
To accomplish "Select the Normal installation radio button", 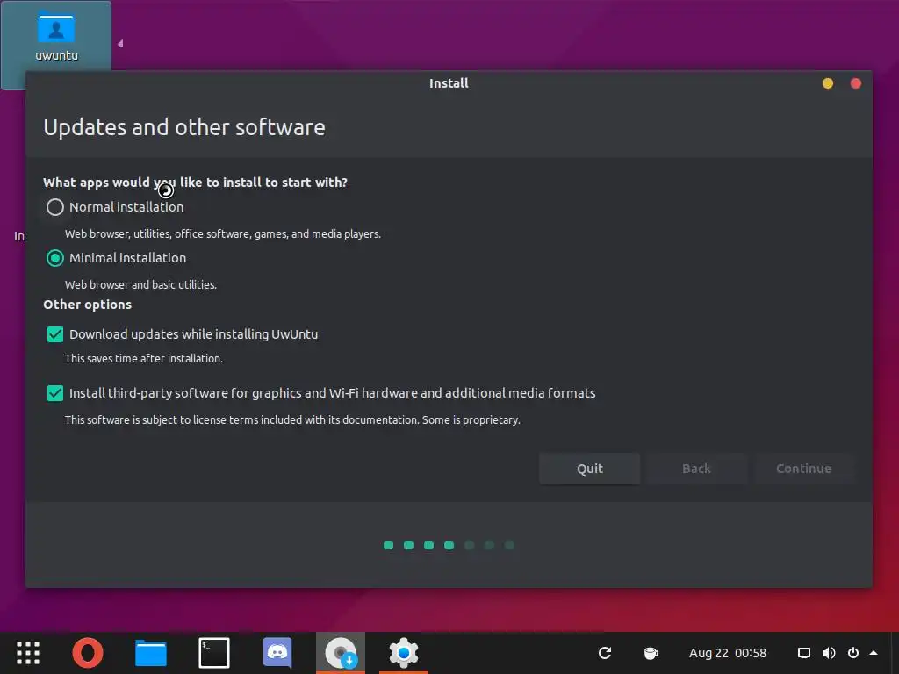I will click(55, 207).
